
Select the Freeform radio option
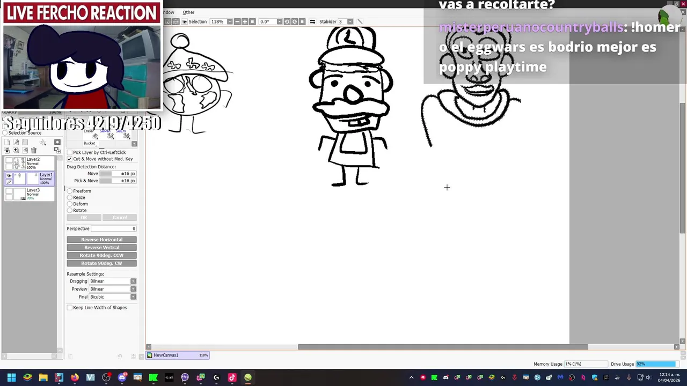pyautogui.click(x=69, y=191)
